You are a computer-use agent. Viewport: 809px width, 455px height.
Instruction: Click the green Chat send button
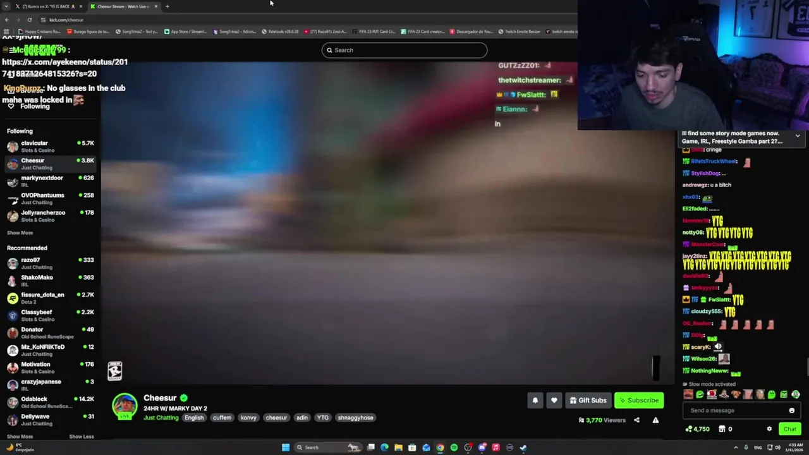790,429
